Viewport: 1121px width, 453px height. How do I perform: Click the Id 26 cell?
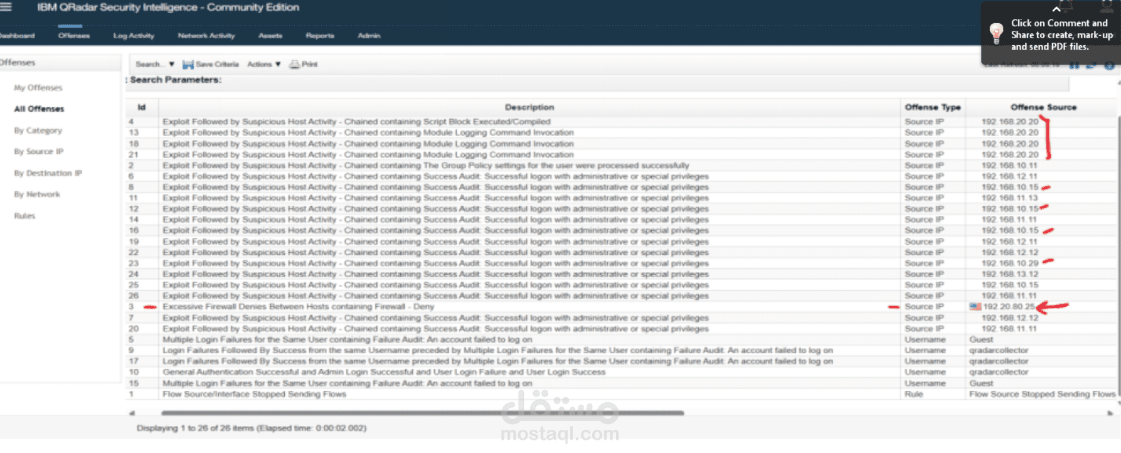pyautogui.click(x=134, y=296)
